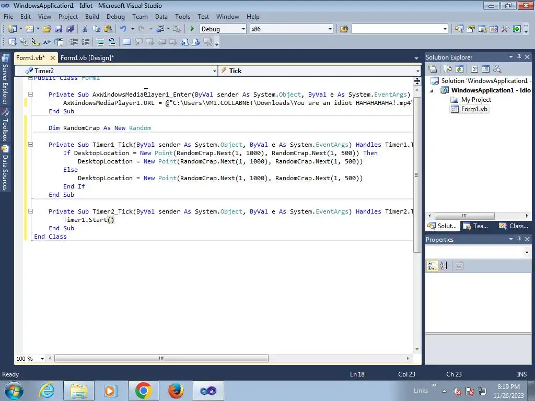Image resolution: width=535 pixels, height=401 pixels.
Task: Open the Data Sources side panel
Action: pos(5,168)
